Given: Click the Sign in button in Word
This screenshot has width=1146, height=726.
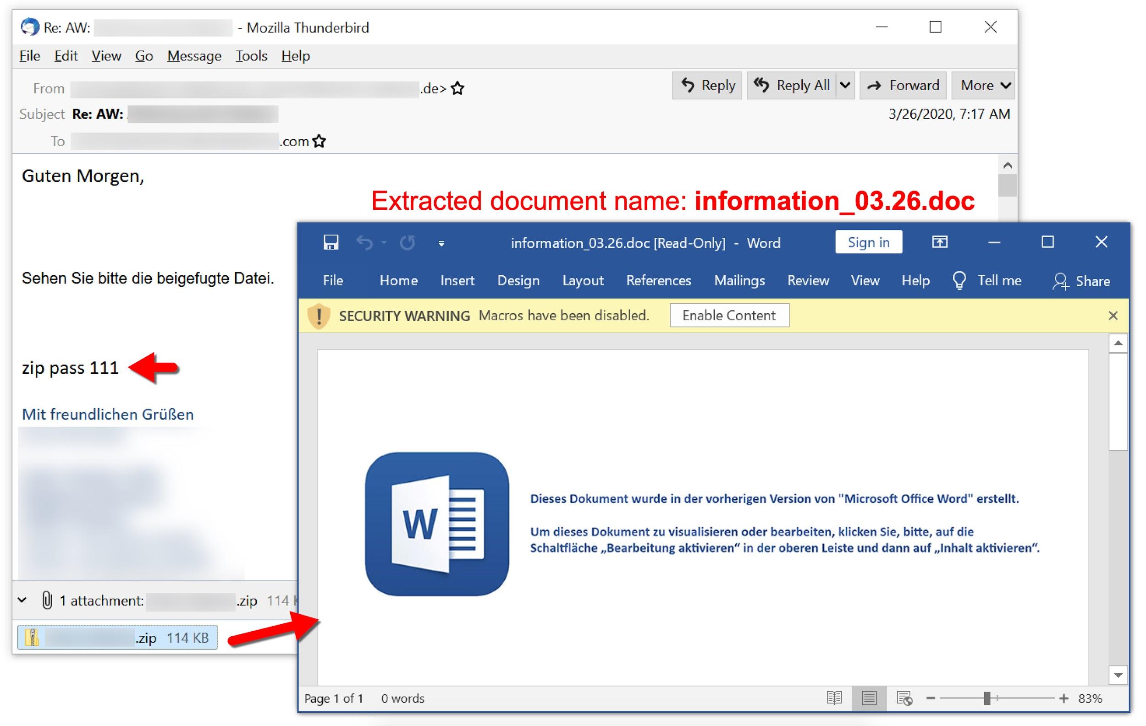Looking at the screenshot, I should (x=869, y=242).
